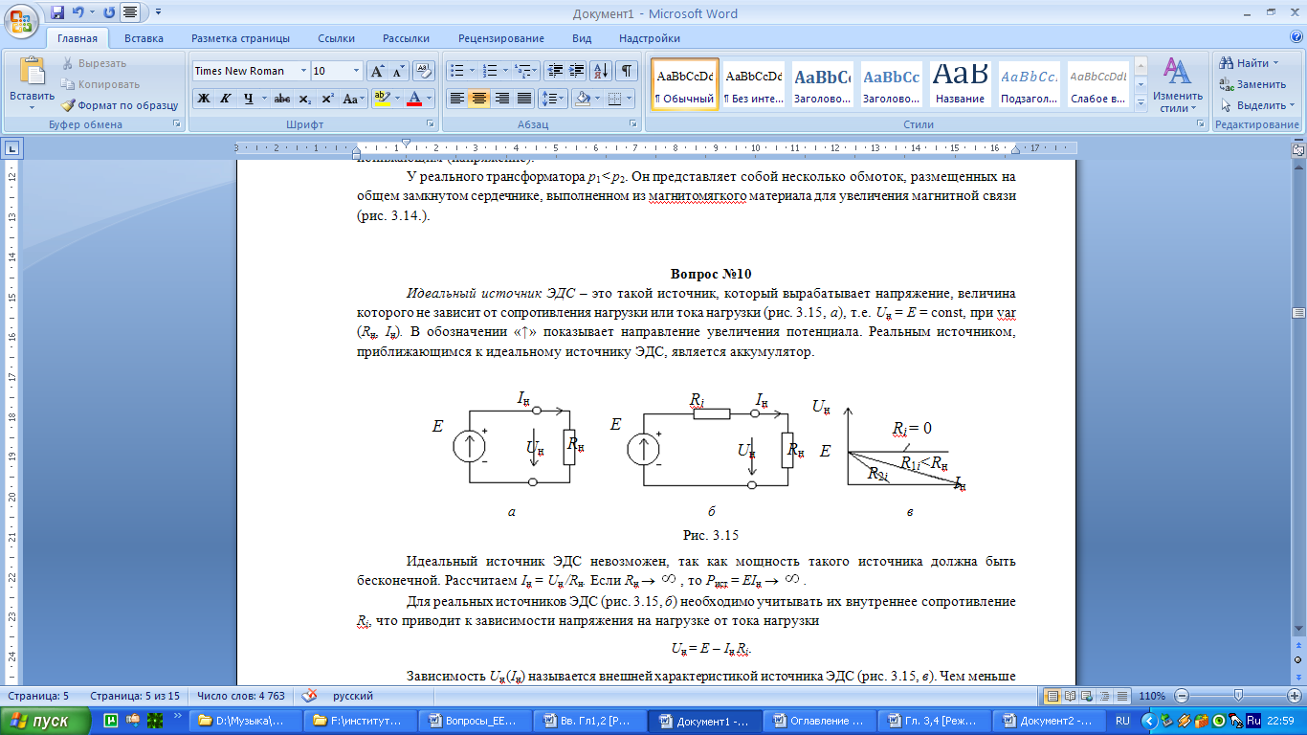Click the vertical scrollbar thumb

pos(1298,313)
